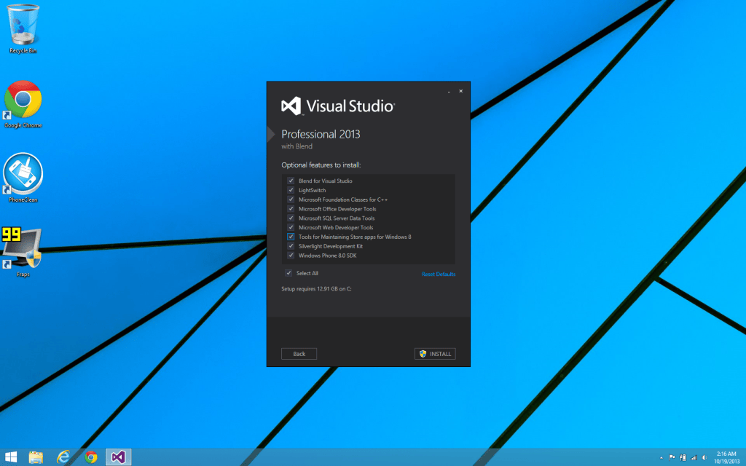This screenshot has width=746, height=466.
Task: Launch Chrome from the taskbar
Action: [91, 457]
